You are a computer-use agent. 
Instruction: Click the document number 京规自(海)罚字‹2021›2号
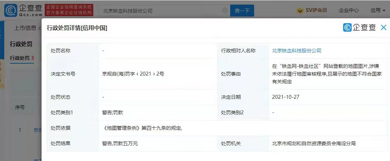point(133,74)
